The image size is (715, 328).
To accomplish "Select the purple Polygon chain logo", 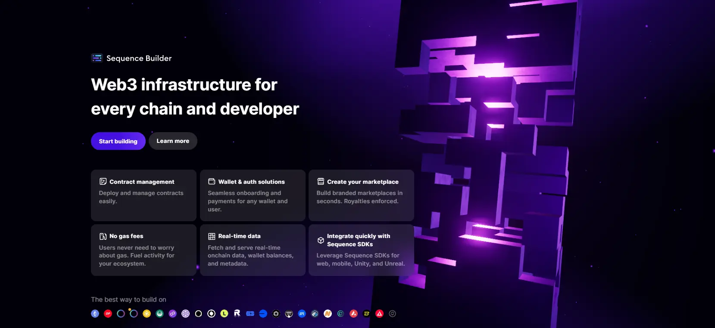I will tap(173, 314).
